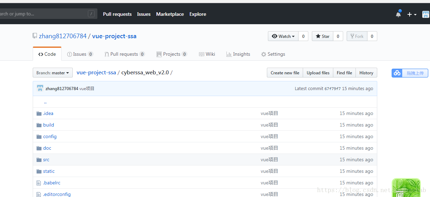
Task: Open Explore in top navigation
Action: point(198,14)
